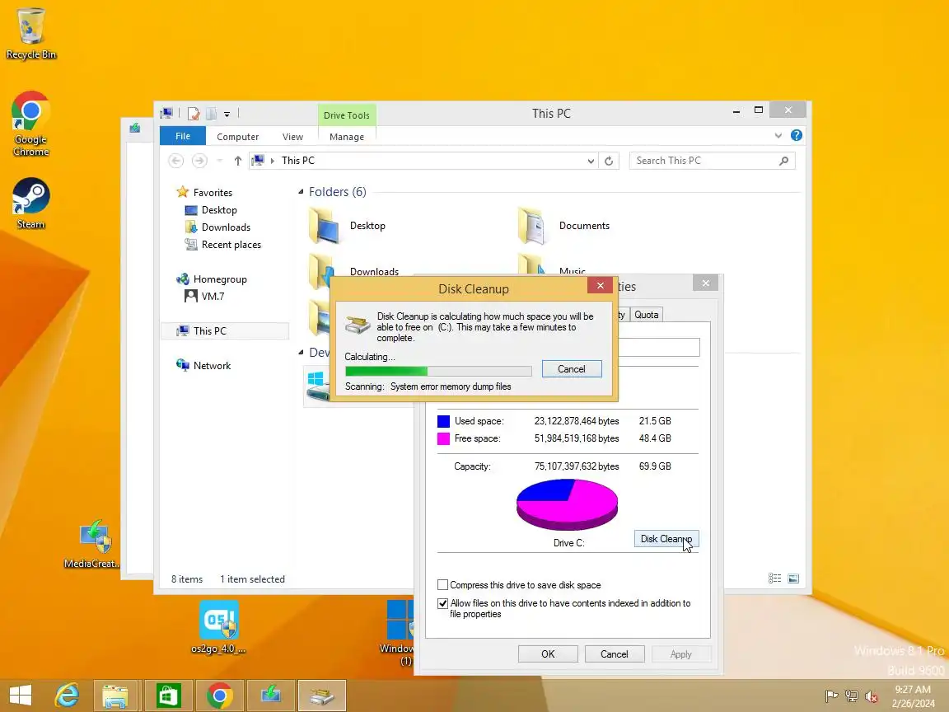The image size is (949, 712).
Task: Open the File menu in Explorer
Action: [183, 136]
